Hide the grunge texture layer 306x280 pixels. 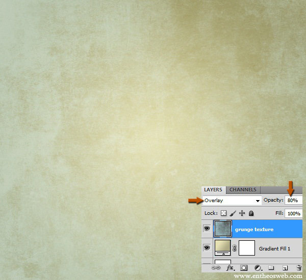click(207, 228)
